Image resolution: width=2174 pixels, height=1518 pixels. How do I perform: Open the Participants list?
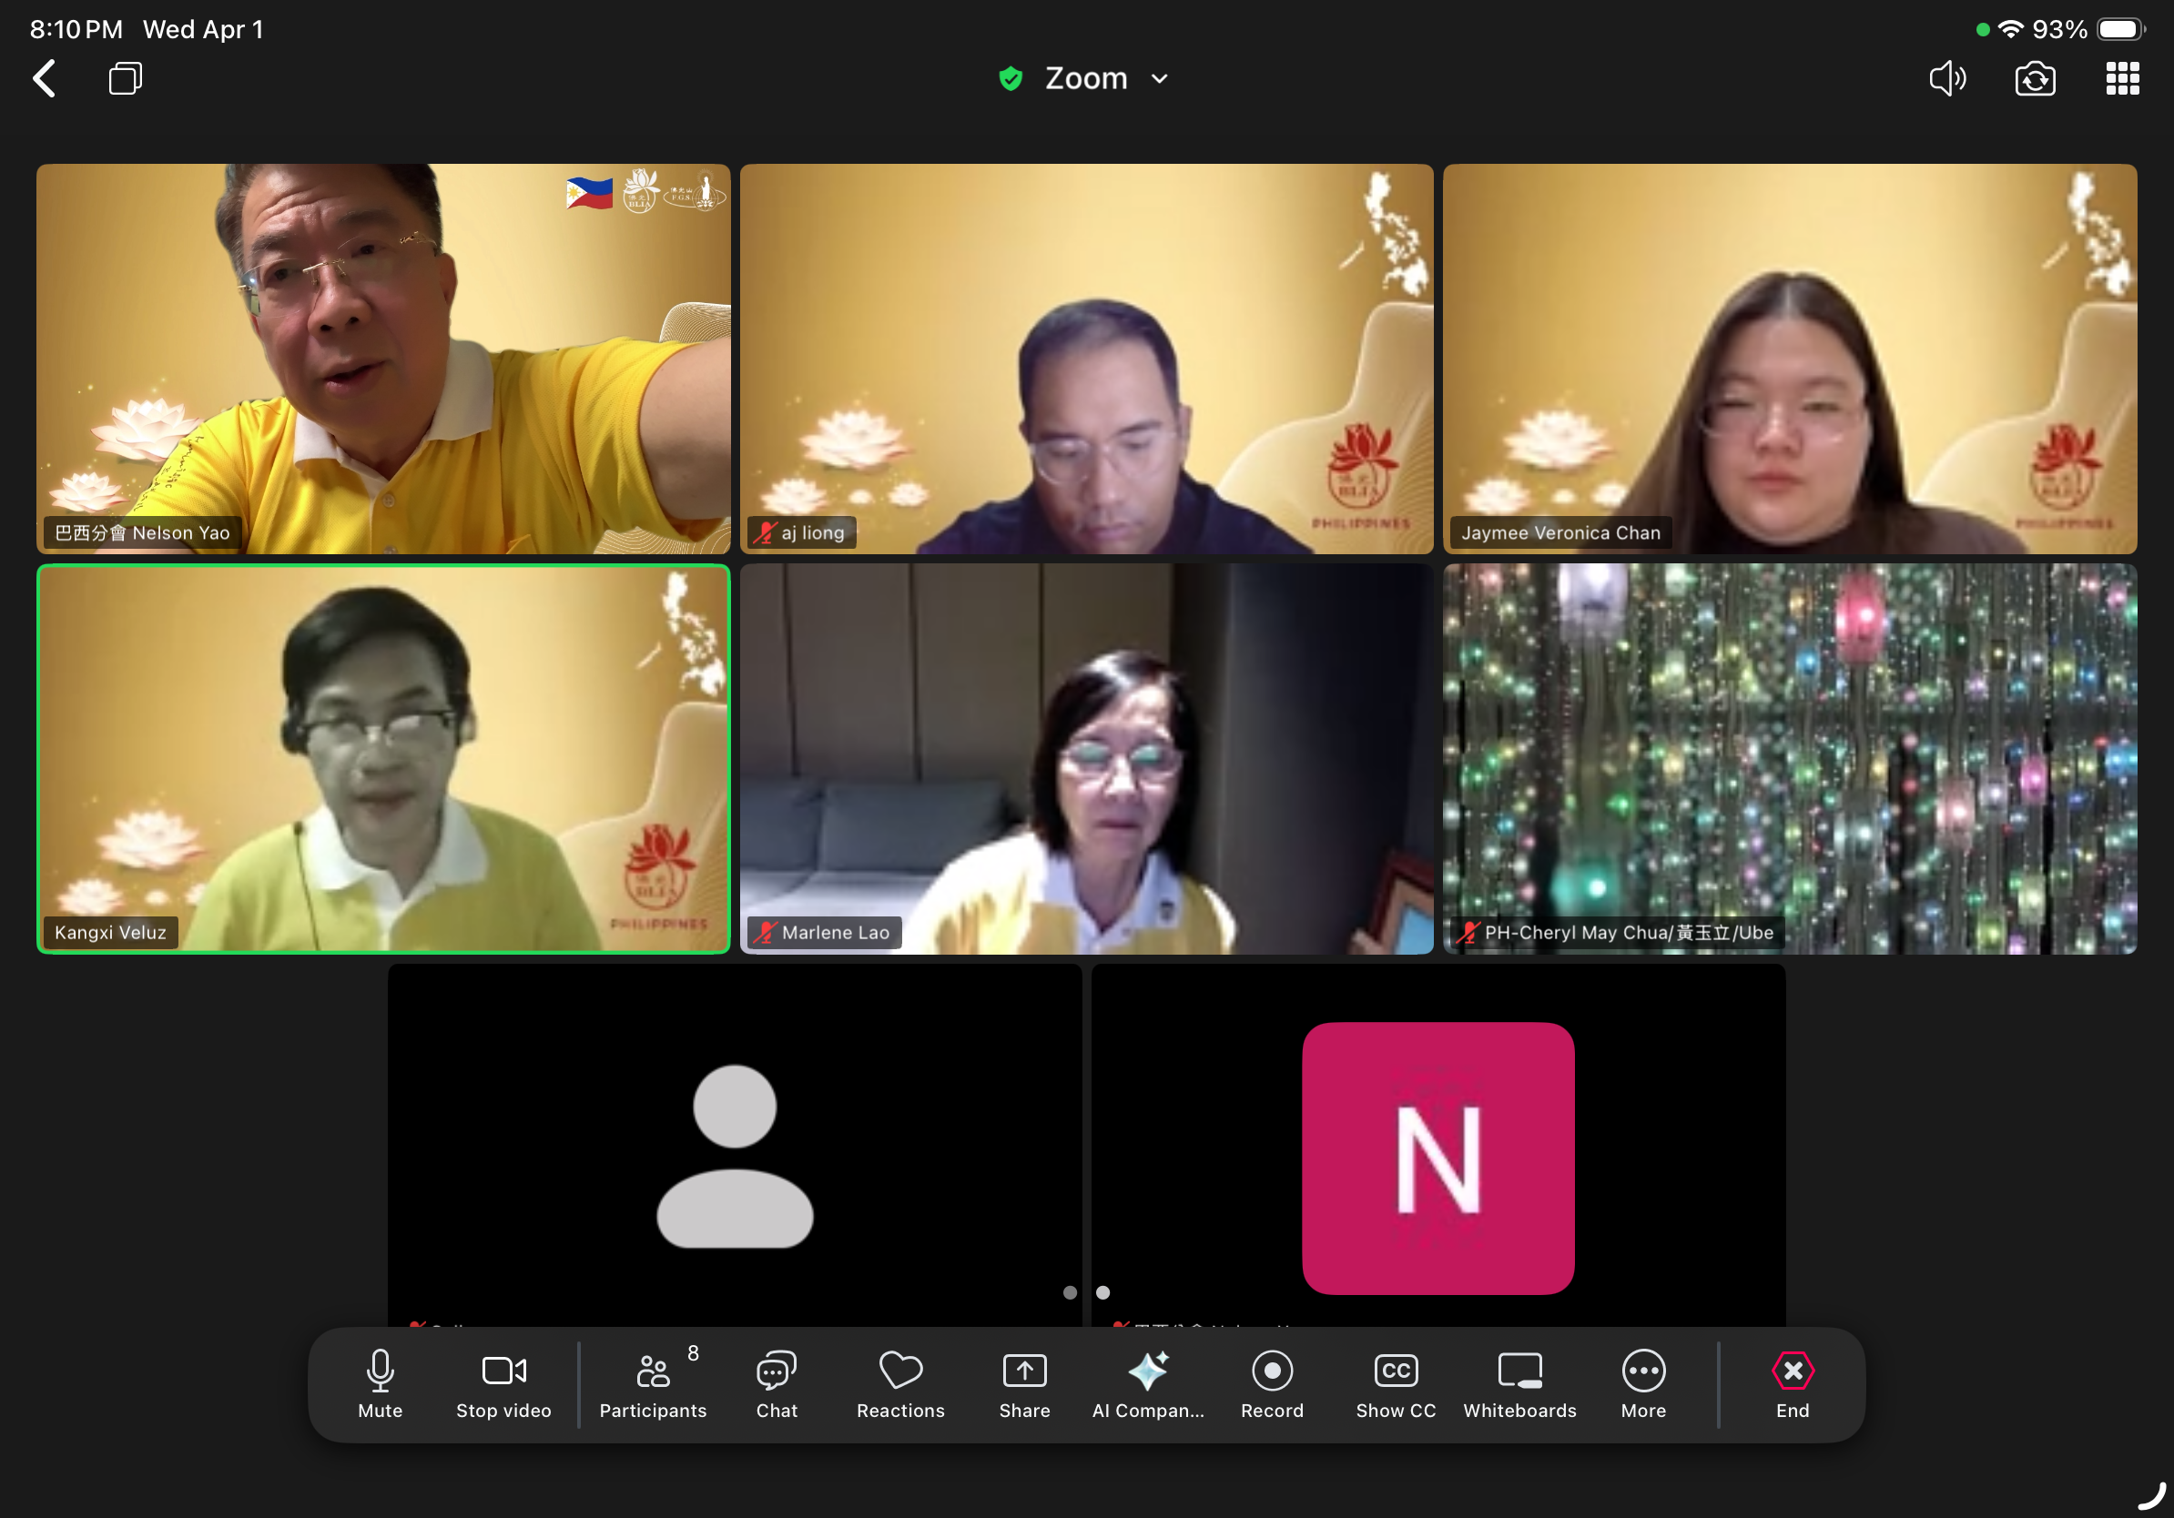tap(653, 1382)
